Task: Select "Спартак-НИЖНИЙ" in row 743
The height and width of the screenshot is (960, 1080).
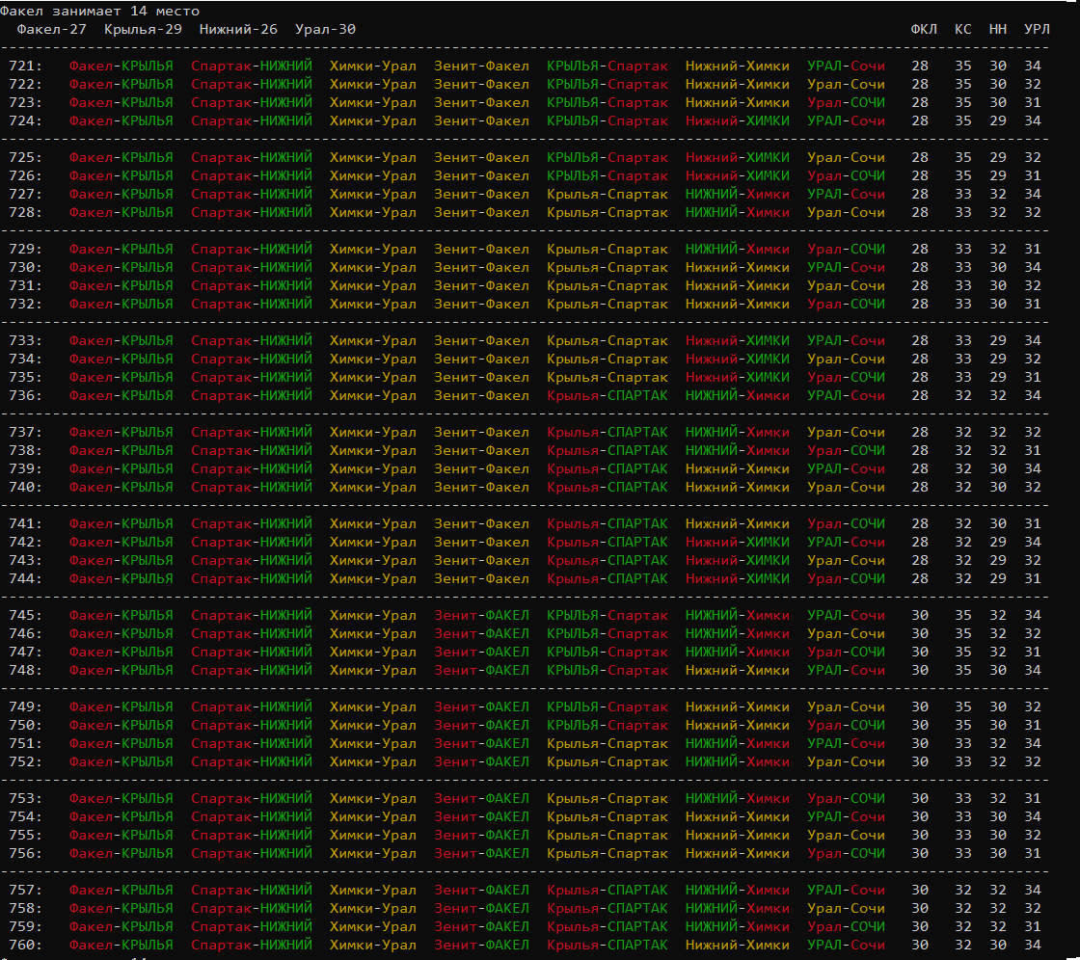Action: tap(252, 561)
